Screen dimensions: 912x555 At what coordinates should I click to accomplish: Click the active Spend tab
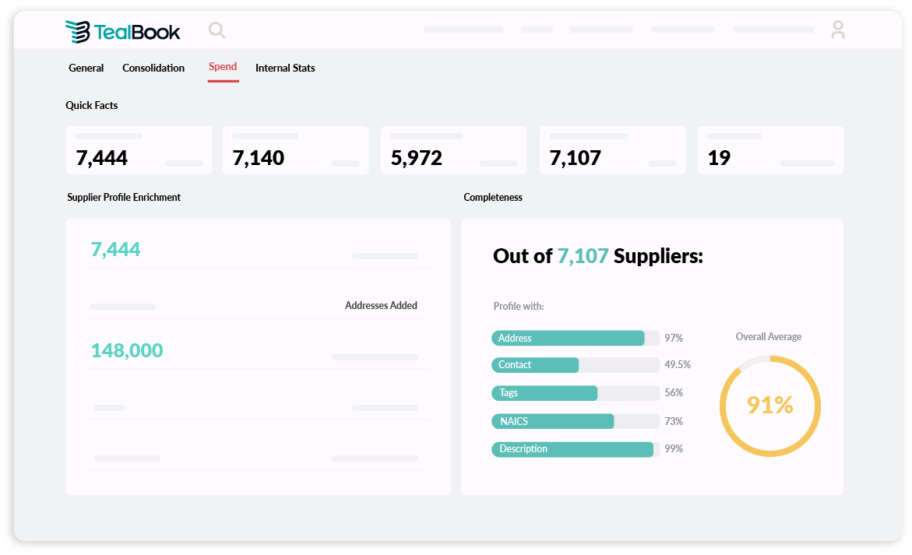pyautogui.click(x=223, y=66)
